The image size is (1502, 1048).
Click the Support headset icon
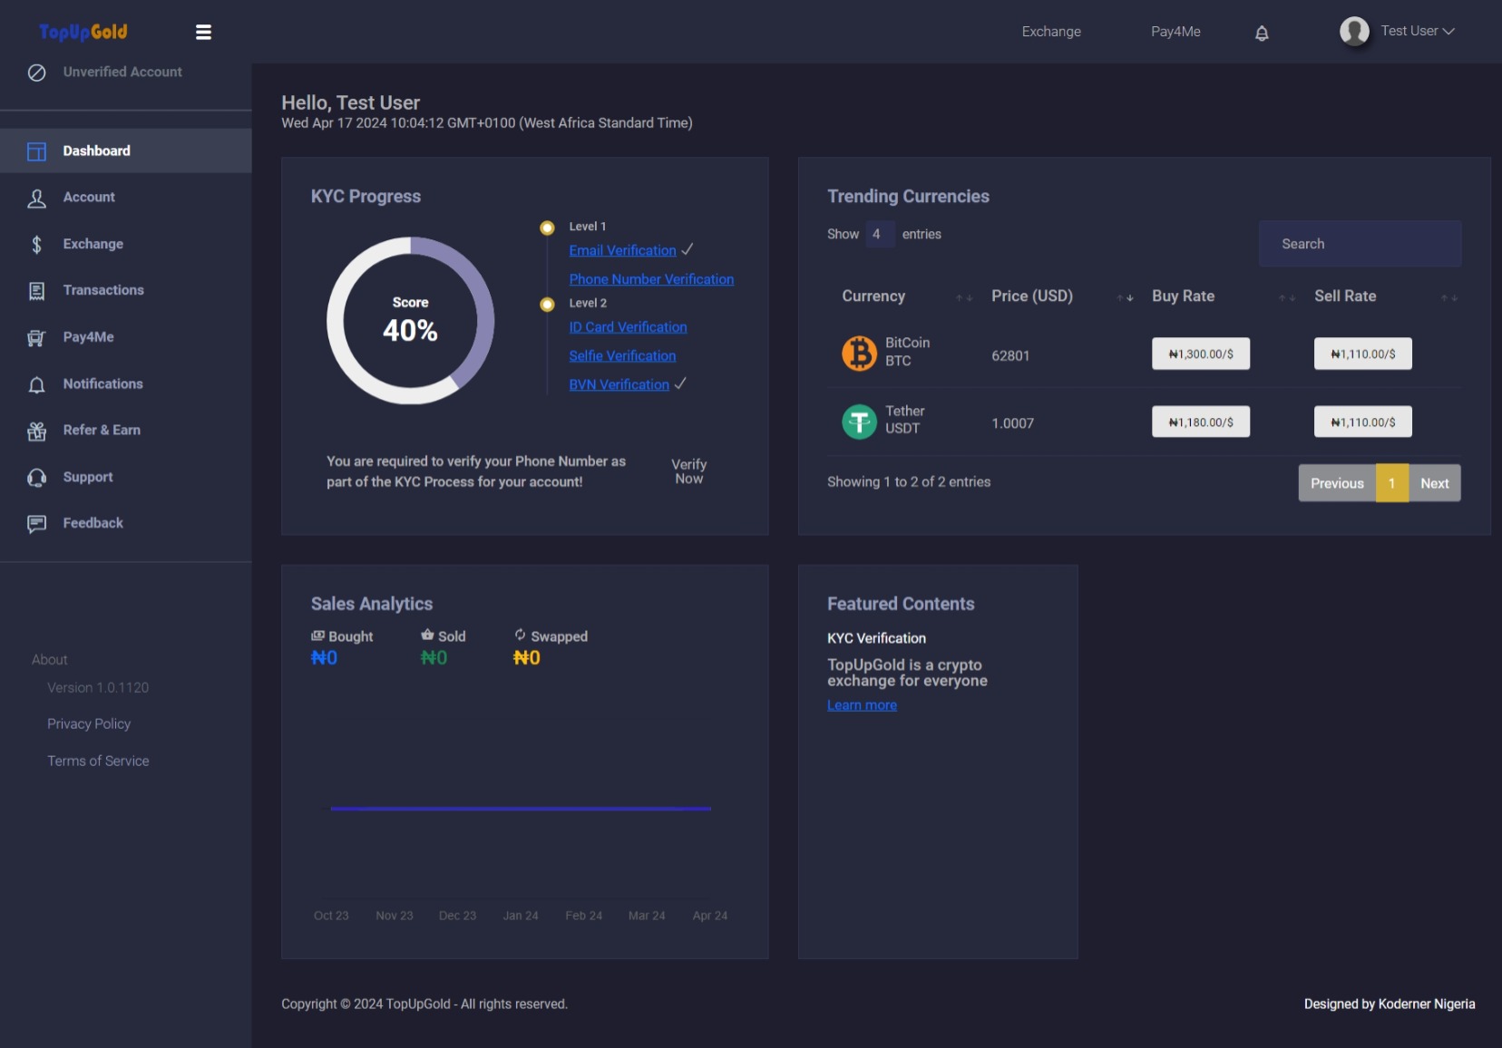pyautogui.click(x=36, y=478)
